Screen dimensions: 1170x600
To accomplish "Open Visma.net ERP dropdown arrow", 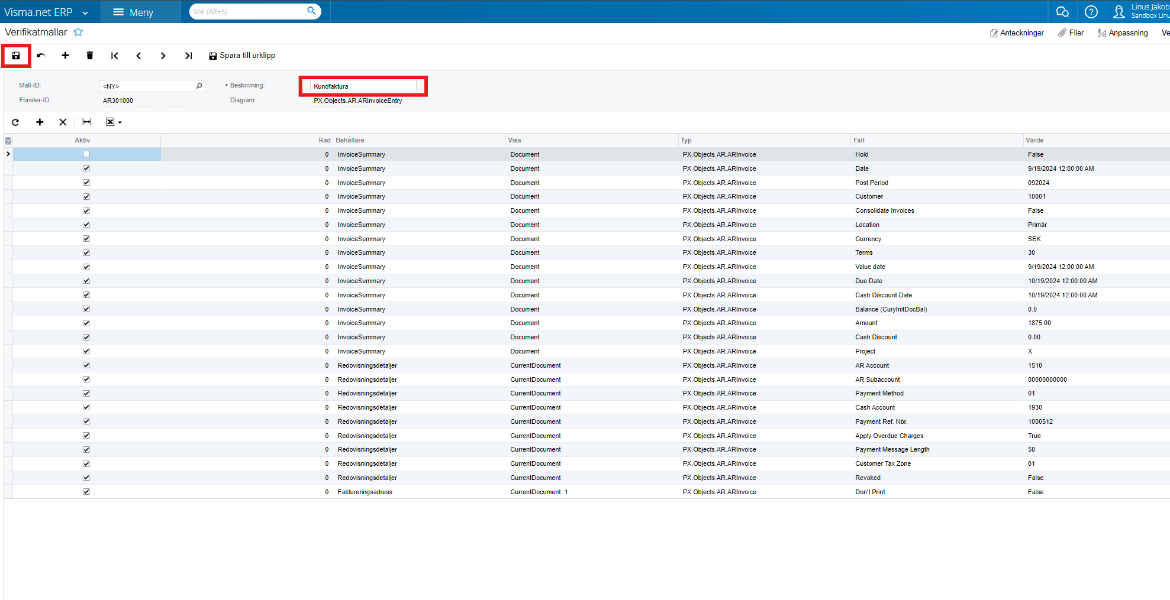I will pos(85,13).
